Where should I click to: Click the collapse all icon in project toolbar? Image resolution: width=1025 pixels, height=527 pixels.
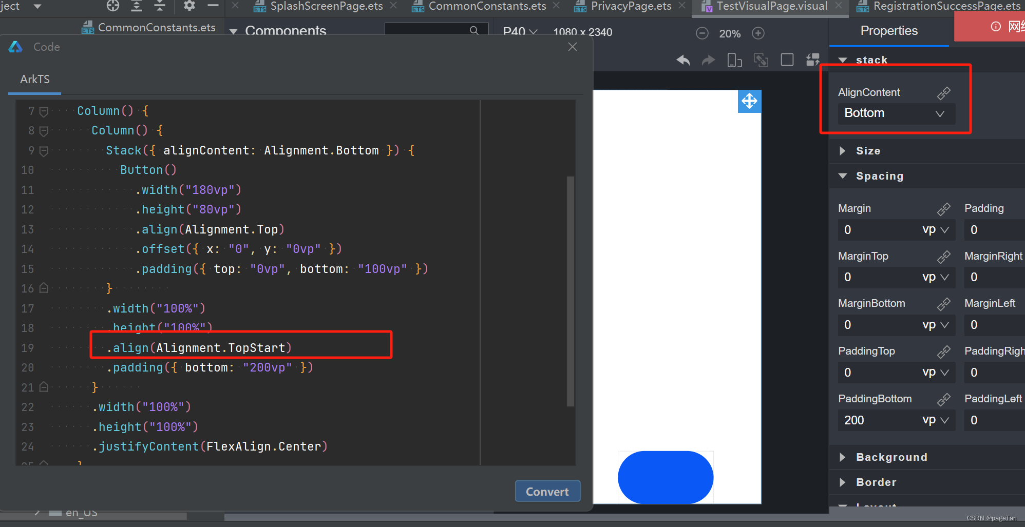coord(160,6)
